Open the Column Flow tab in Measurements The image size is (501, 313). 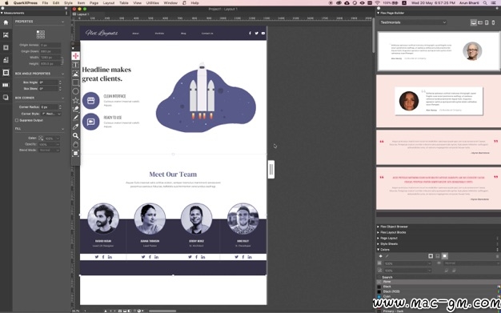6,85
